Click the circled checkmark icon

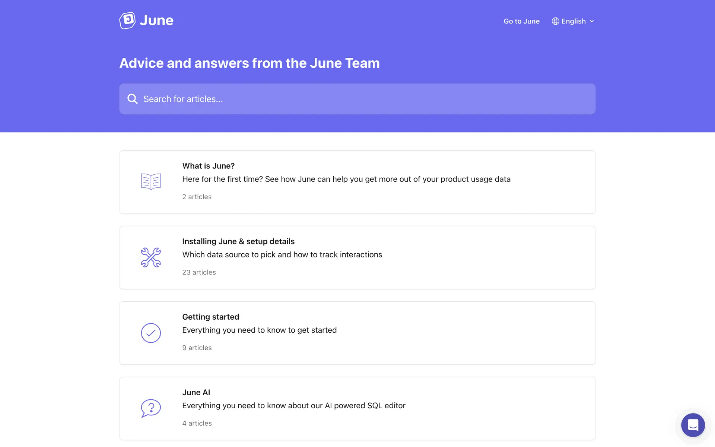[151, 333]
